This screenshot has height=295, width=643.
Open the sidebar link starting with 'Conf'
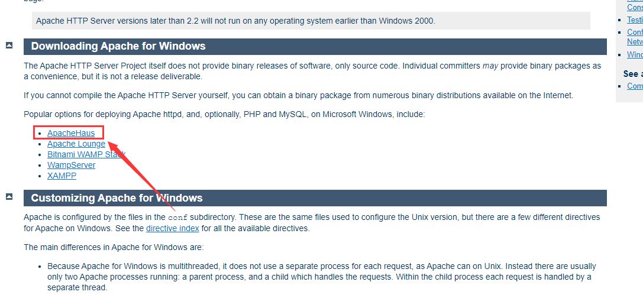[635, 37]
